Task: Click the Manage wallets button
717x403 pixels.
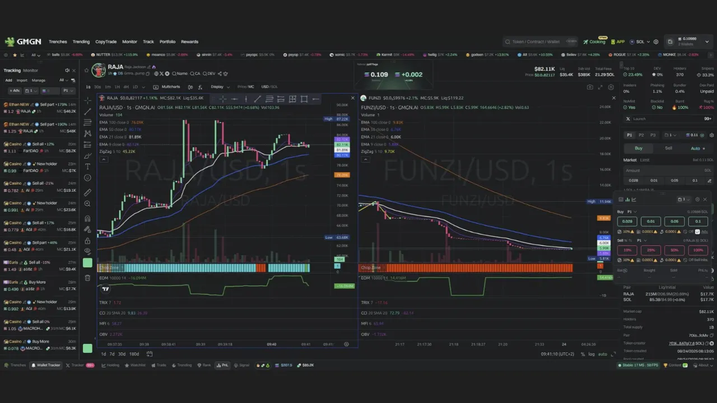Action: [39, 80]
